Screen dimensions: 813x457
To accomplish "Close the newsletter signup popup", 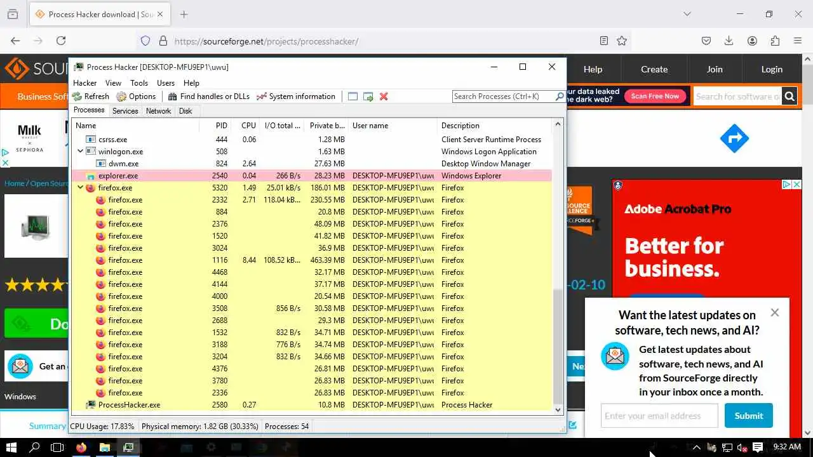I will 774,312.
